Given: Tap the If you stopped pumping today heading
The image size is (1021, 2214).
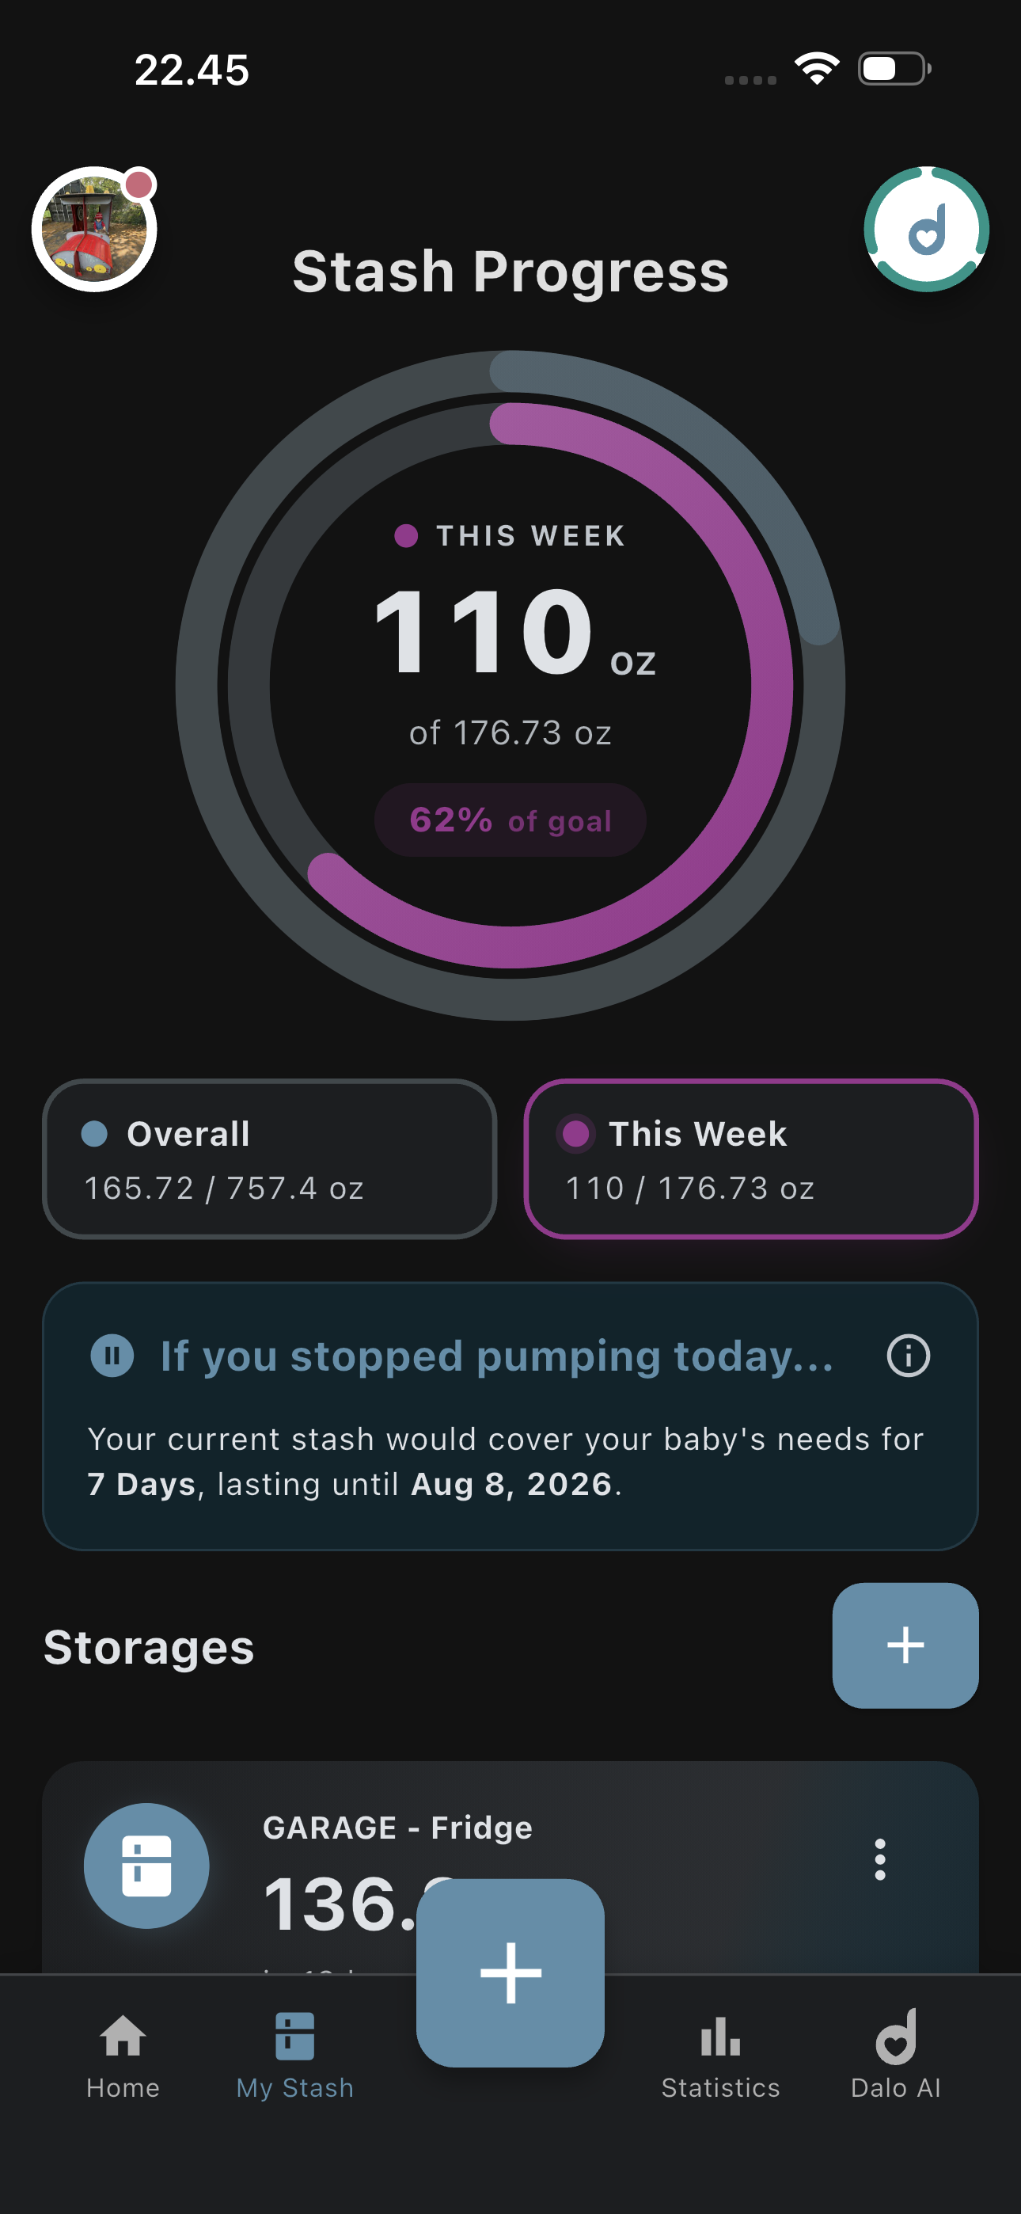Looking at the screenshot, I should [x=497, y=1356].
